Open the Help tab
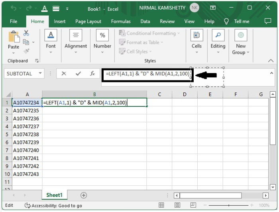279x212 pixels. click(x=209, y=22)
